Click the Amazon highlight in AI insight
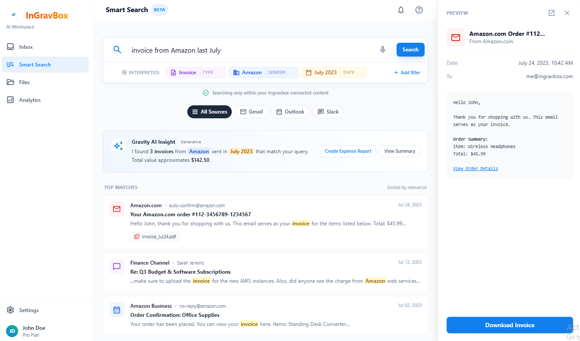580x341 pixels. tap(199, 152)
